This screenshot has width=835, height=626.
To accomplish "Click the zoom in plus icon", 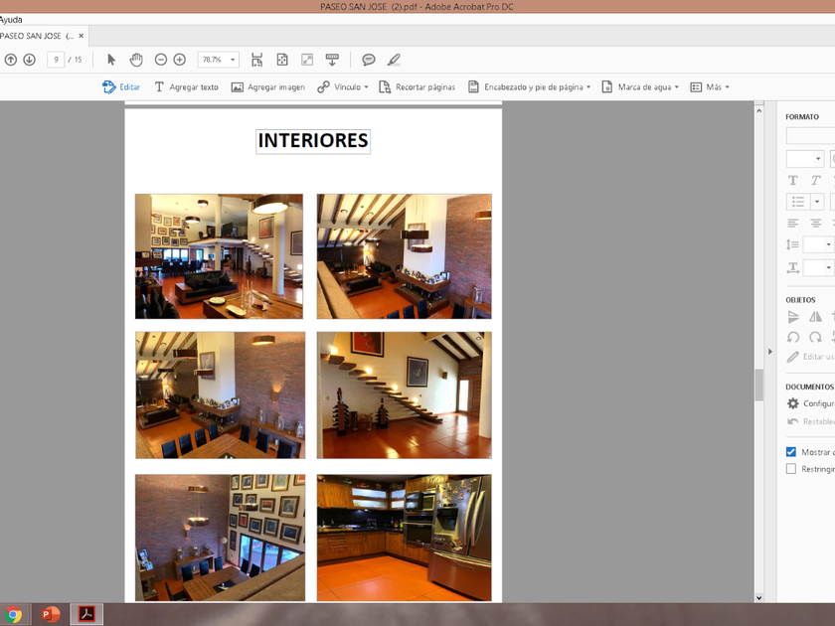I will (180, 60).
